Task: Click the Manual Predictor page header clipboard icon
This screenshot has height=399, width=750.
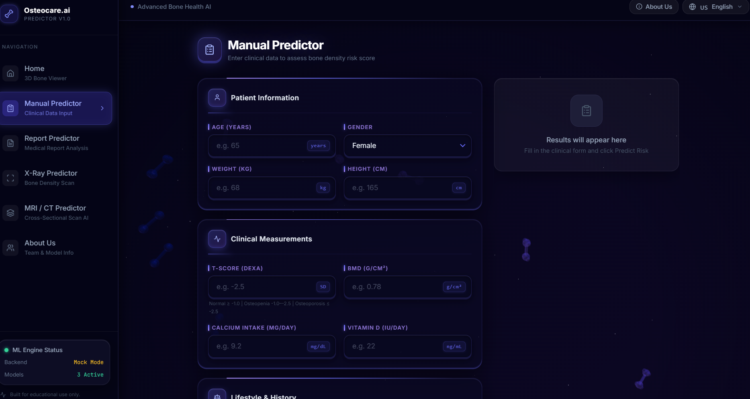Action: point(210,50)
